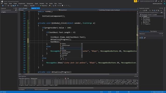Screen dimensions: 166x93
Task: Click the navigate backward toolbar icon
Action: click(x=3, y=6)
